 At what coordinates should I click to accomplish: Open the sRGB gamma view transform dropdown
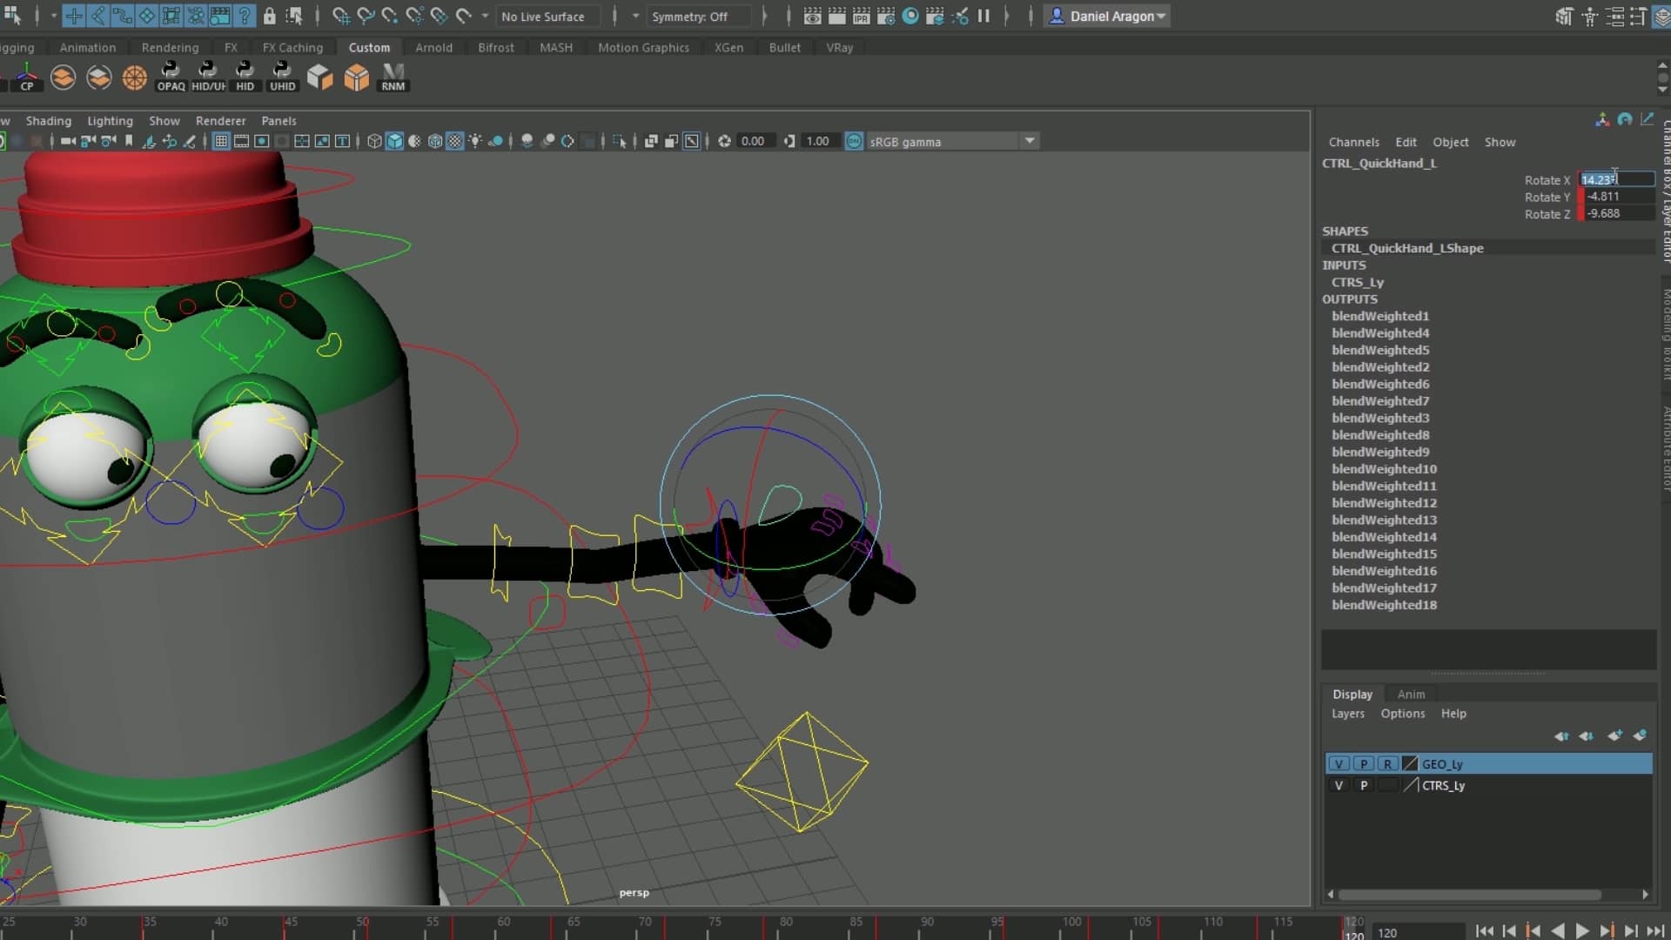point(1030,141)
